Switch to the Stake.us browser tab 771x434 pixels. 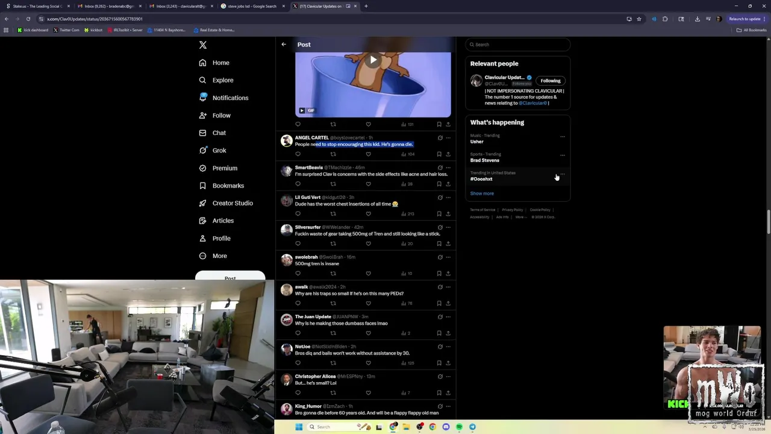(x=37, y=6)
